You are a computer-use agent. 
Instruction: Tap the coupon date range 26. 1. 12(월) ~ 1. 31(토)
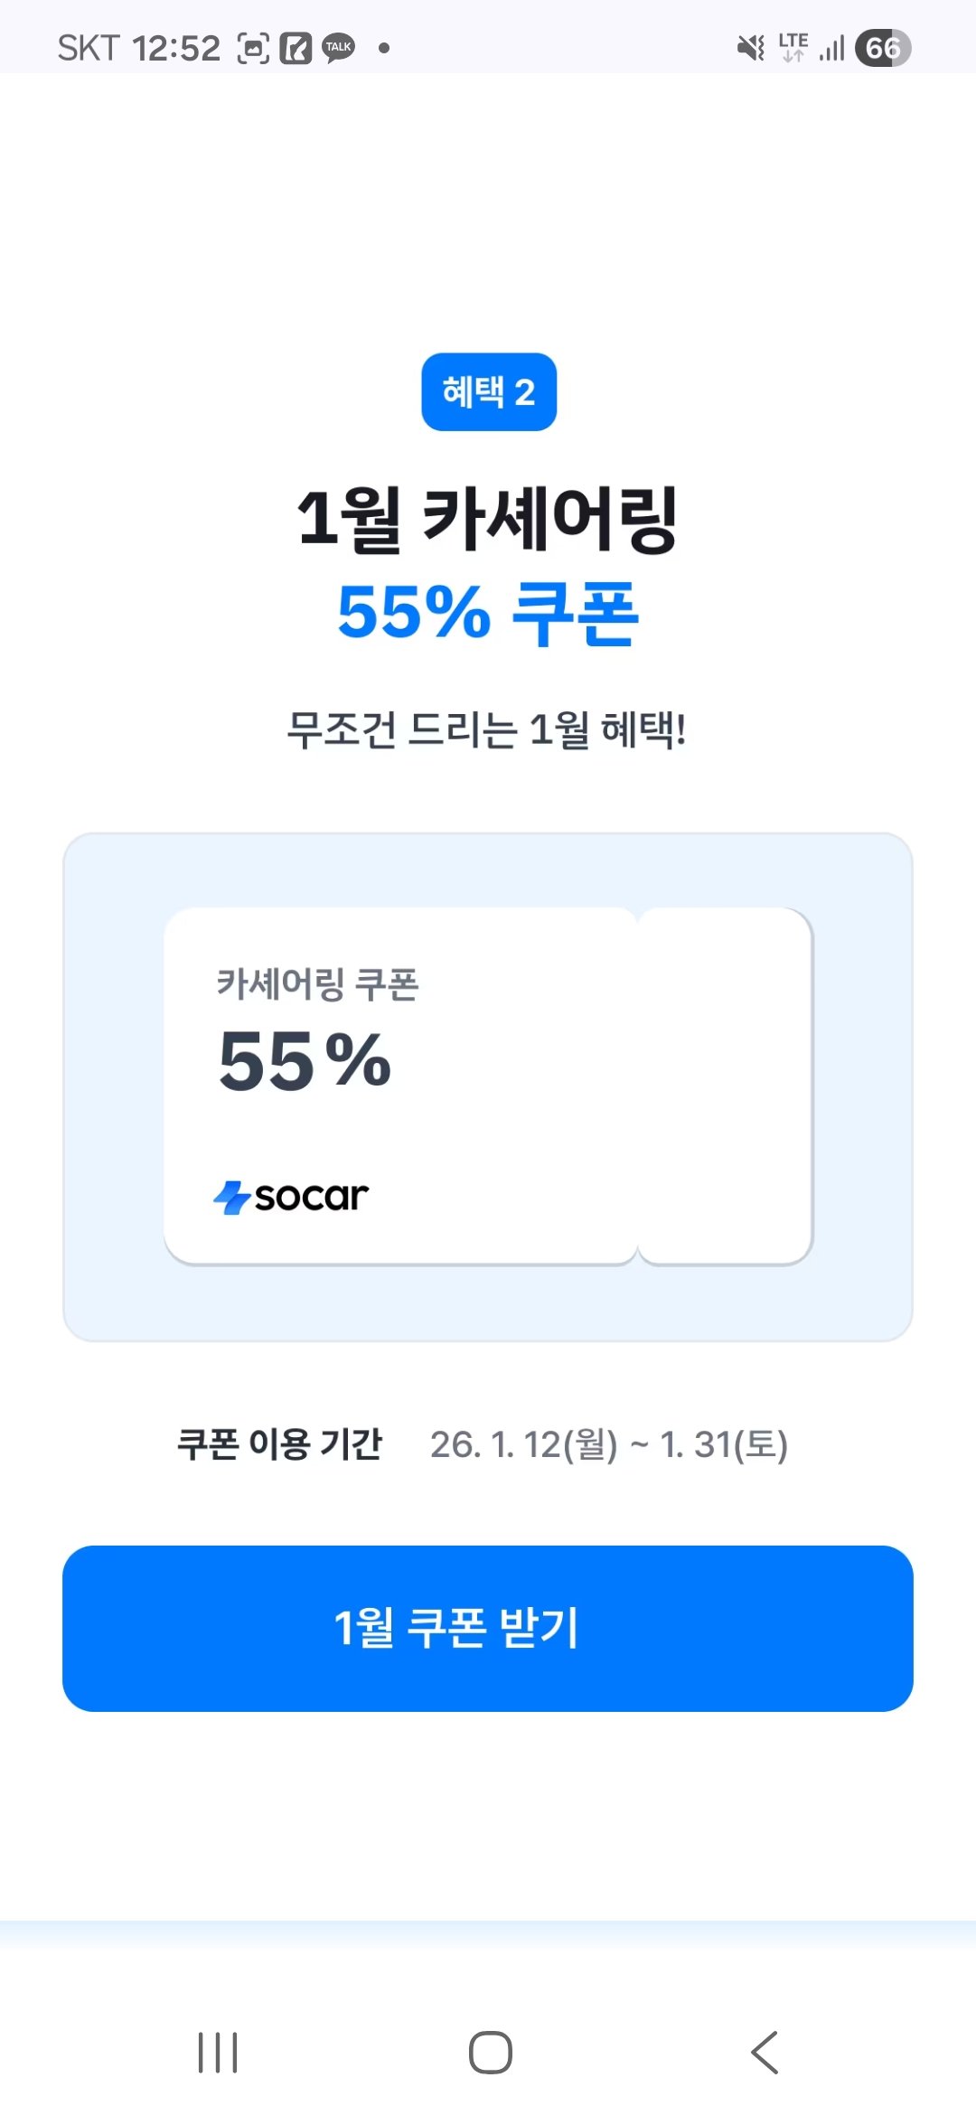click(x=608, y=1444)
